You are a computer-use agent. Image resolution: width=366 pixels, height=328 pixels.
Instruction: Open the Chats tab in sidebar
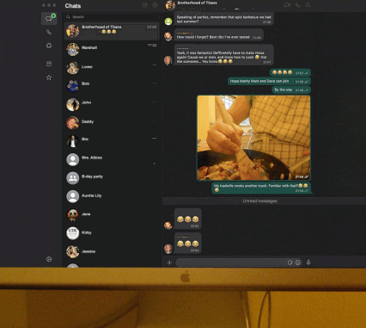49,19
